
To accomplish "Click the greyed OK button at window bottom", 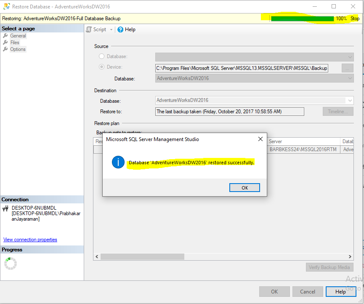I will (x=274, y=292).
